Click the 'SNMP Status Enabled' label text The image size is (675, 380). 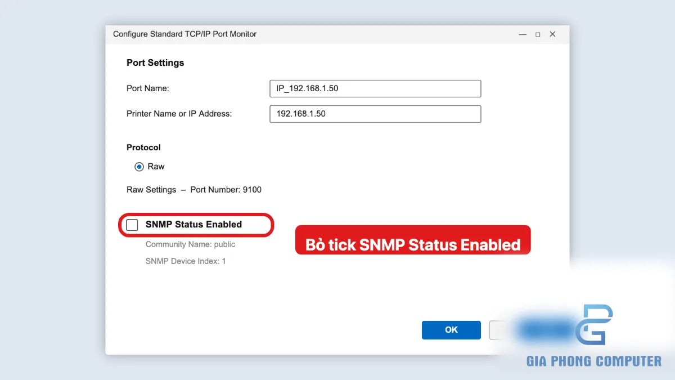[193, 225]
